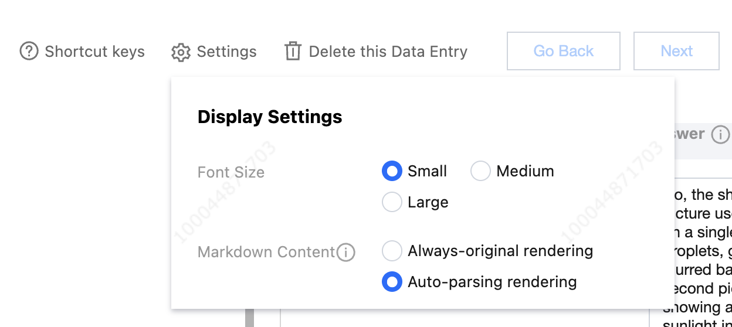This screenshot has width=732, height=327.
Task: Click the trash can delete icon
Action: point(293,52)
